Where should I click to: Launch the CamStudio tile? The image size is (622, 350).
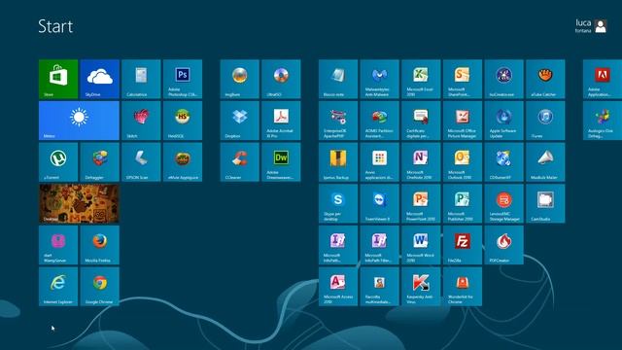coord(545,203)
